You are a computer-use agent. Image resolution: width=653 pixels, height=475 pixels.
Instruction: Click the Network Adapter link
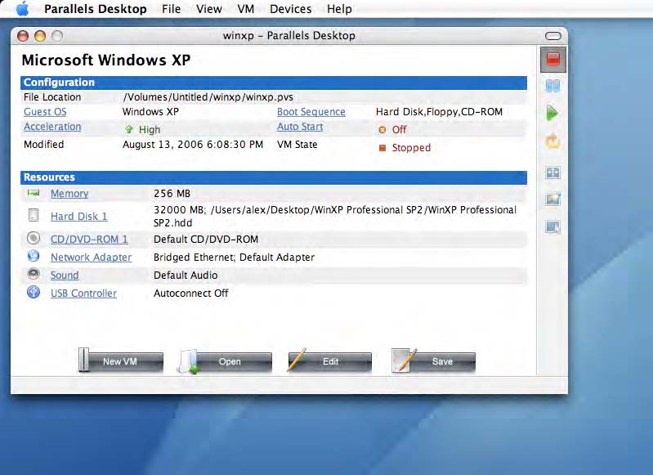coord(92,257)
